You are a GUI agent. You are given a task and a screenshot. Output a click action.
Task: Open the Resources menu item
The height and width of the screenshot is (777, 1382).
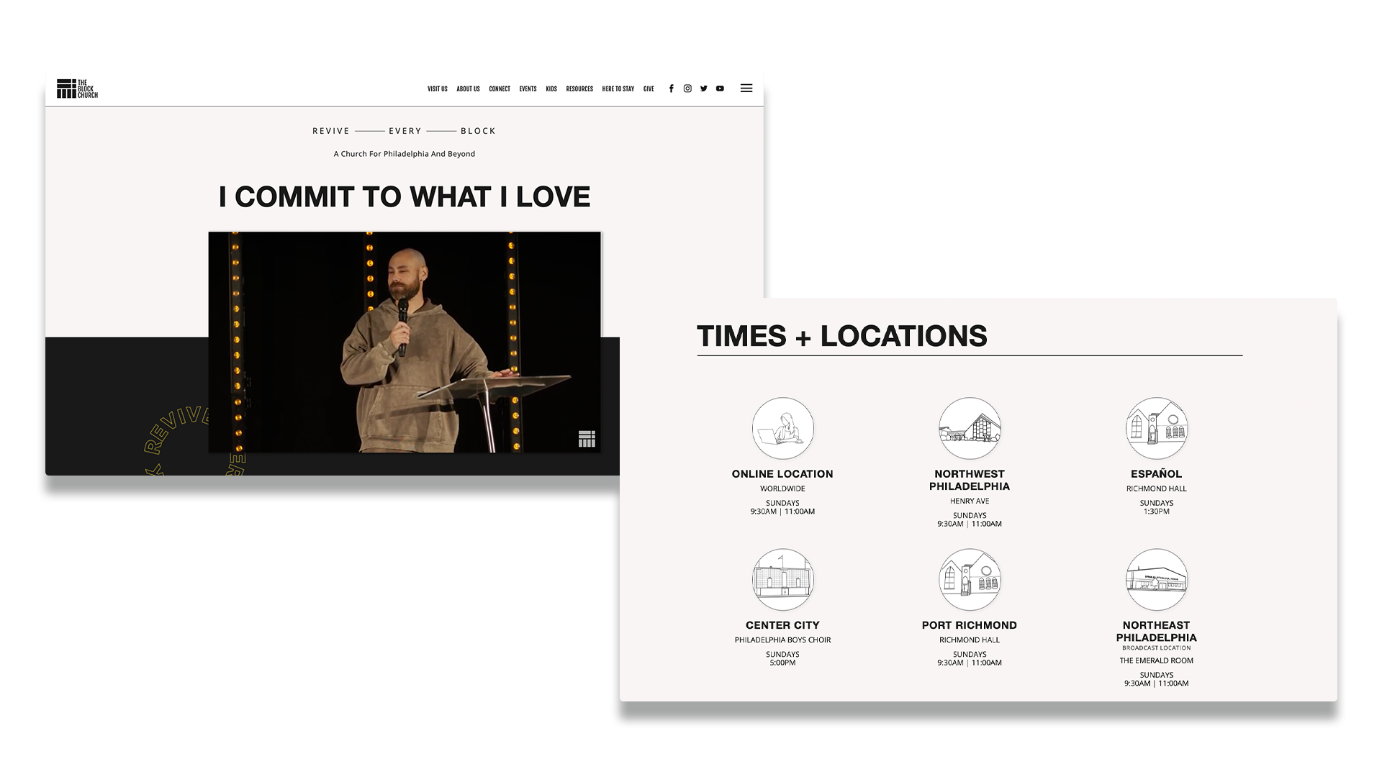579,89
